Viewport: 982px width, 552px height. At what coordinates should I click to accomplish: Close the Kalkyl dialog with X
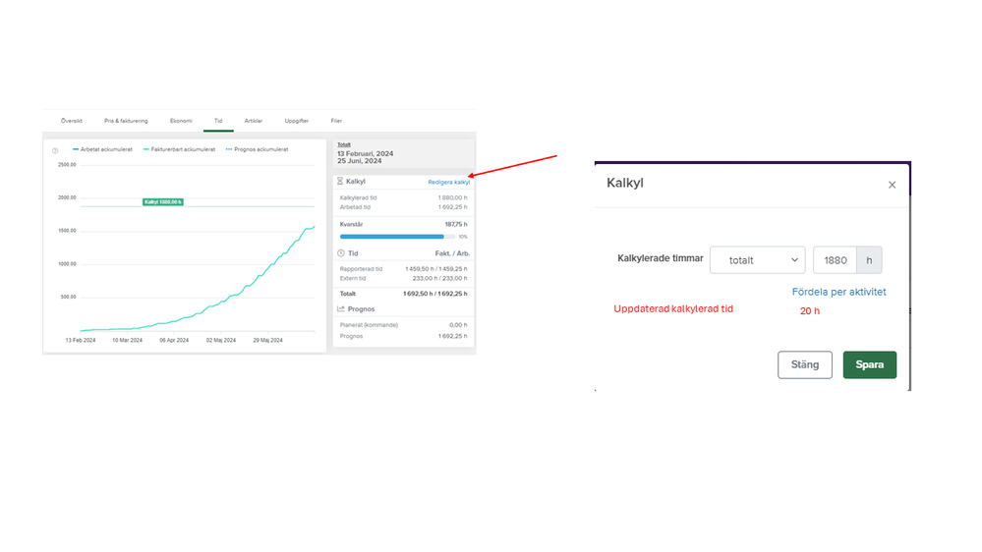coord(892,185)
